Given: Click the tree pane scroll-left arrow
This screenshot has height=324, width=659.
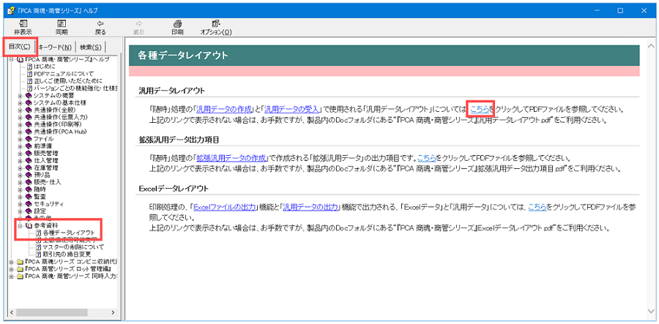Looking at the screenshot, I should [12, 312].
